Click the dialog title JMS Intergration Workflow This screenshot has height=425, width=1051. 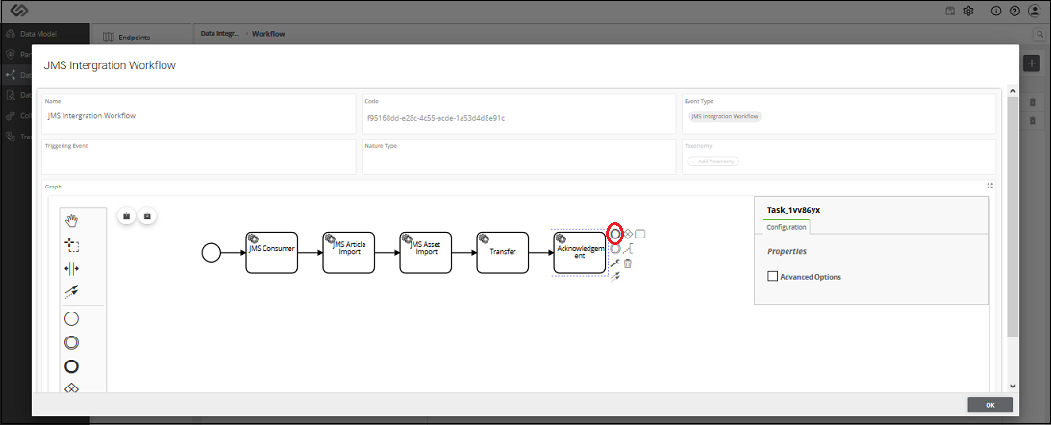pos(110,65)
